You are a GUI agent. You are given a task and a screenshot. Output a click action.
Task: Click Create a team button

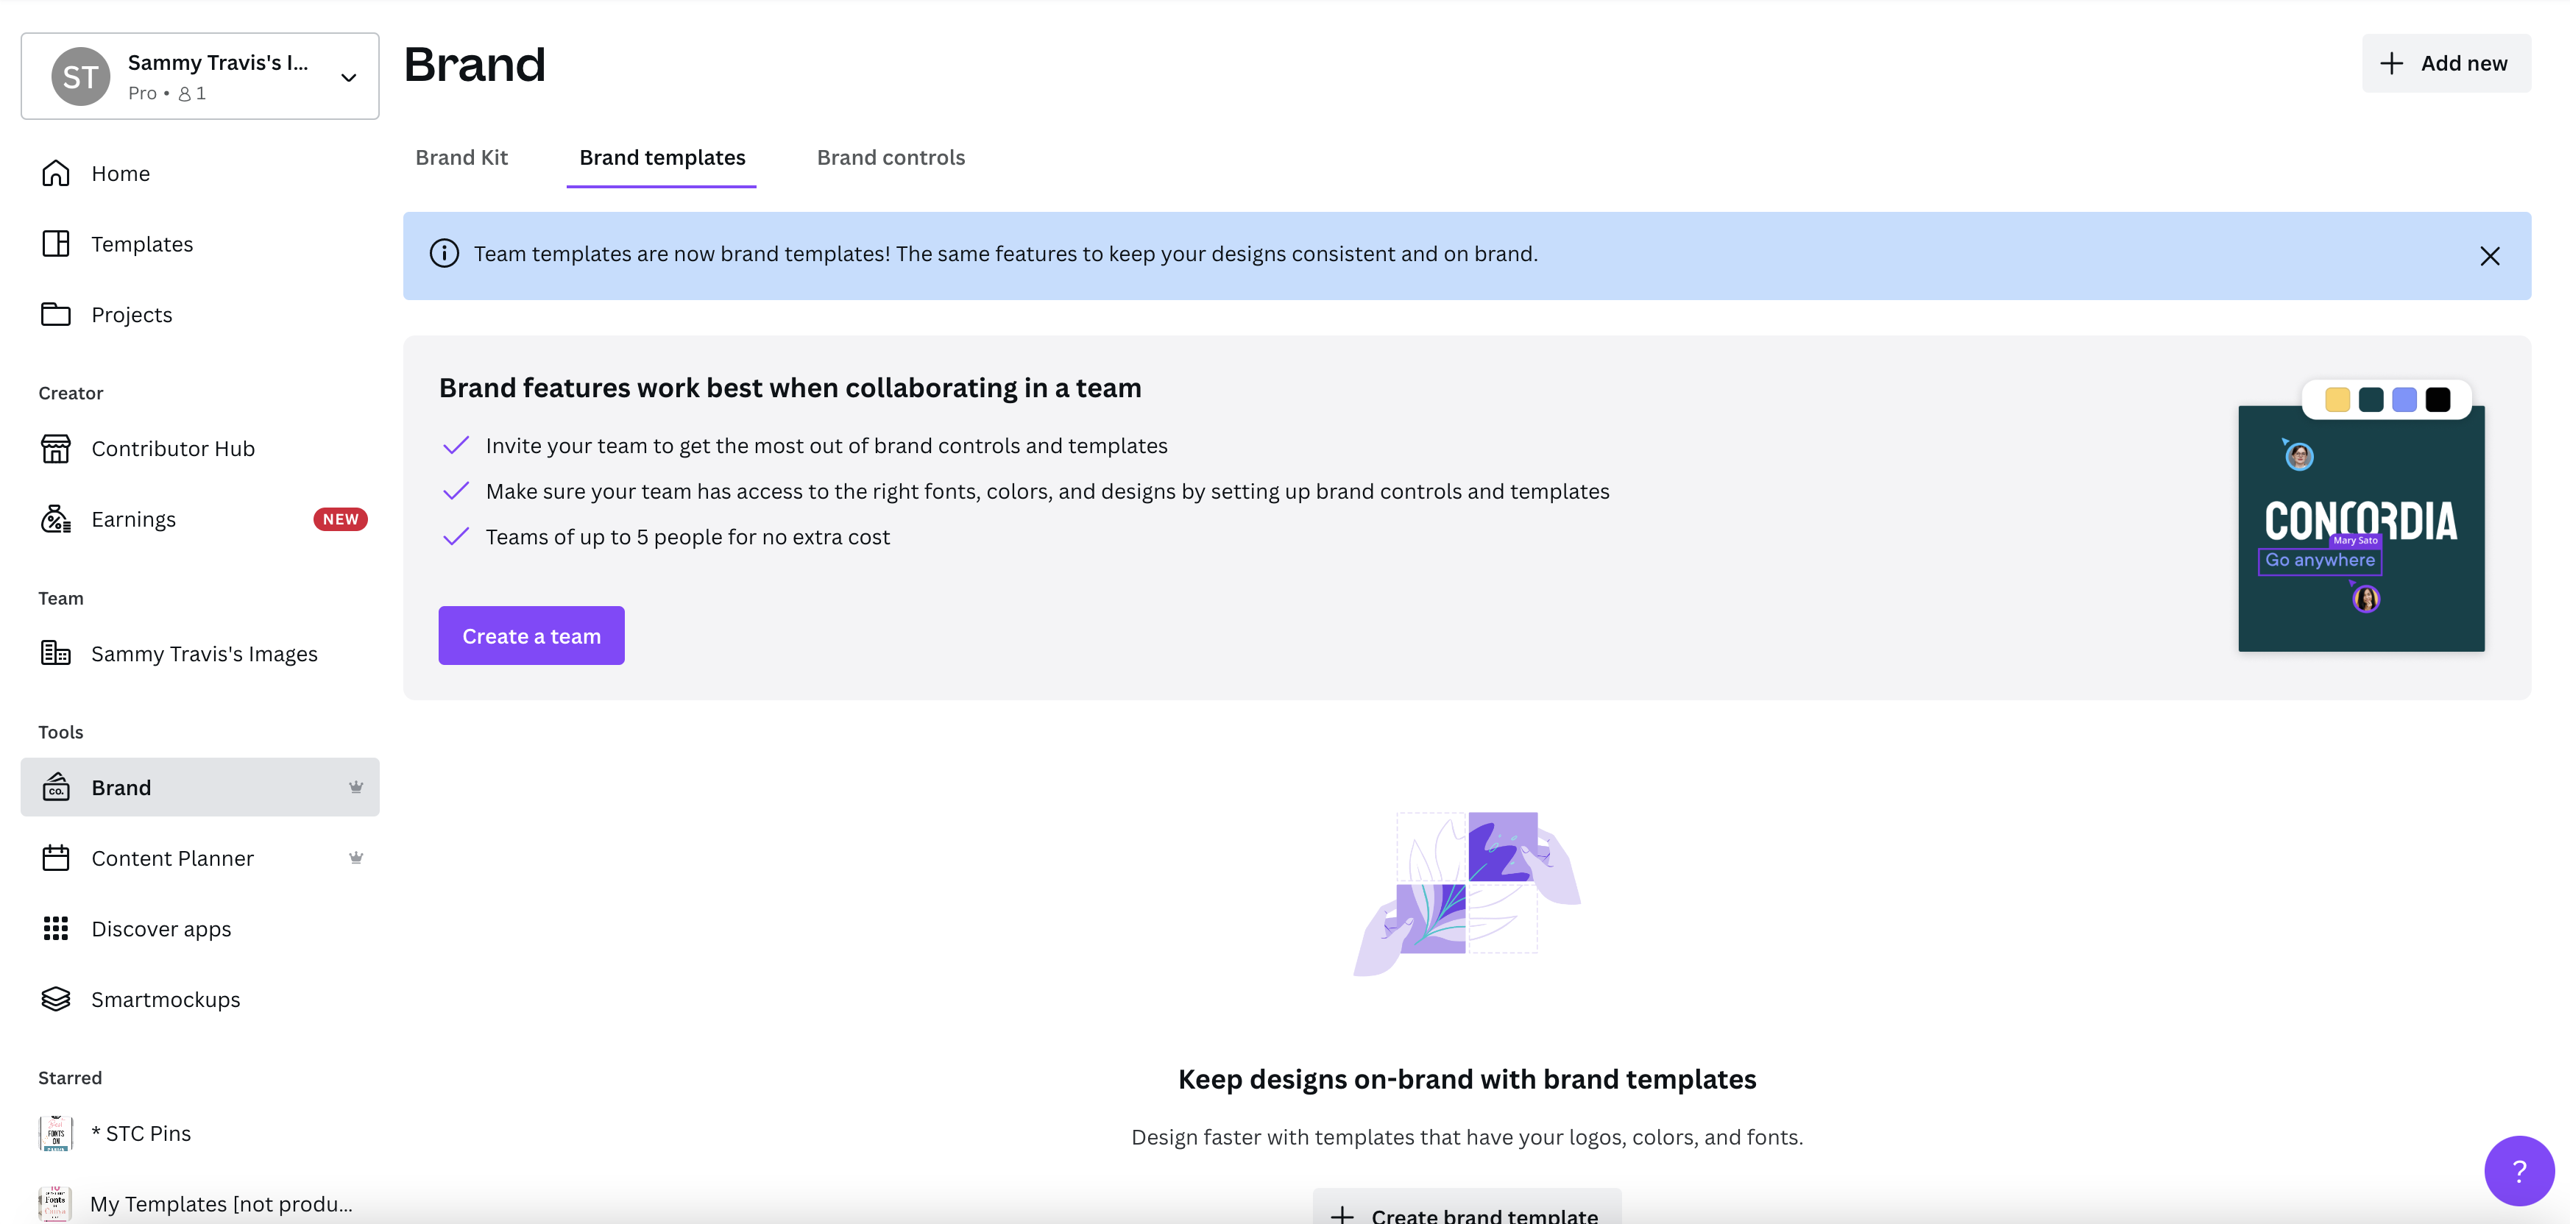tap(531, 634)
